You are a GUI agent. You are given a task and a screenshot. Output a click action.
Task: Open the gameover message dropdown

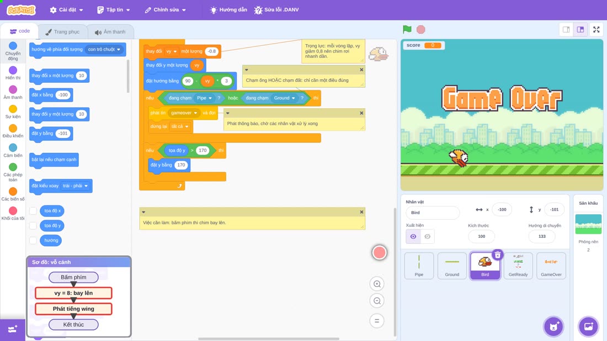(184, 113)
